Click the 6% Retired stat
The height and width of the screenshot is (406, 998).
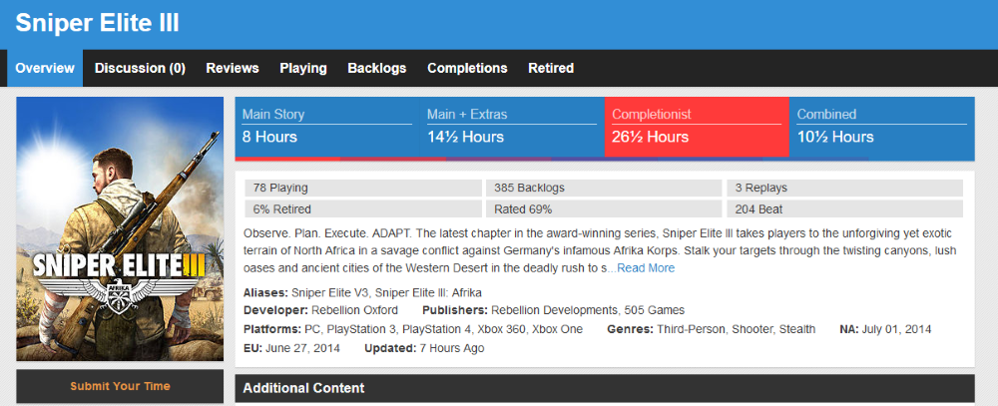click(363, 208)
